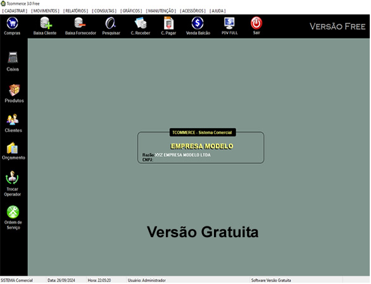Open the Caixa cash register icon
The image size is (371, 284).
(x=13, y=58)
